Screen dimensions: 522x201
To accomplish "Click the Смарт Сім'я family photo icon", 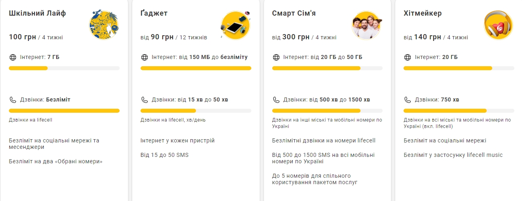I will coord(367,25).
